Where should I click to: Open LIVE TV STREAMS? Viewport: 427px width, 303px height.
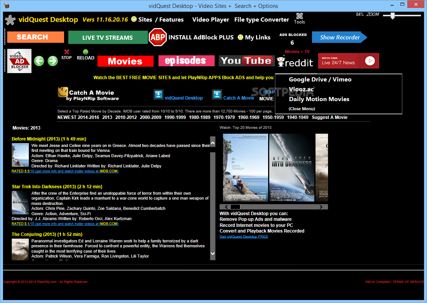[x=108, y=37]
